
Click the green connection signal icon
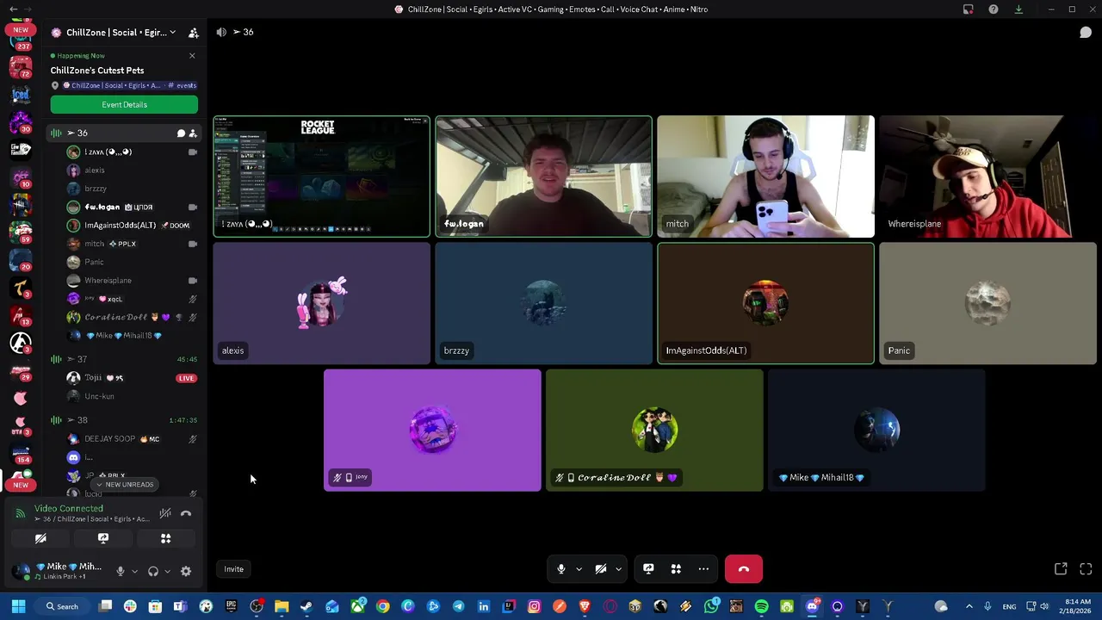coord(20,514)
